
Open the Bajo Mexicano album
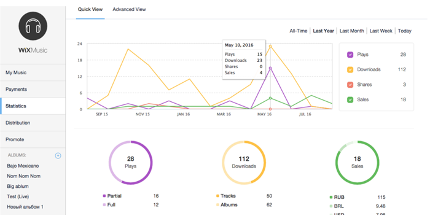tap(23, 166)
